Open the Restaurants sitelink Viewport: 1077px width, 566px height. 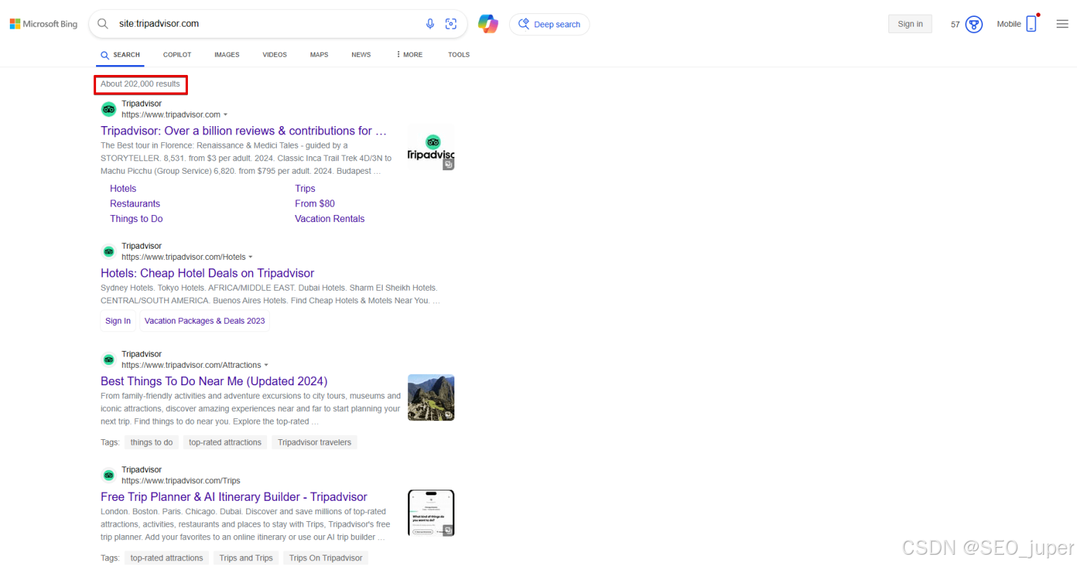135,204
